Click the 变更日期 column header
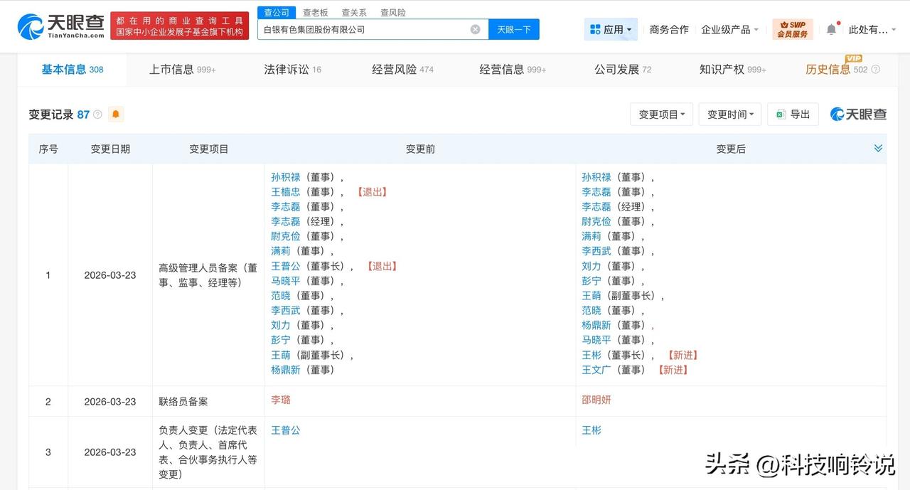The height and width of the screenshot is (490, 910). pos(110,149)
